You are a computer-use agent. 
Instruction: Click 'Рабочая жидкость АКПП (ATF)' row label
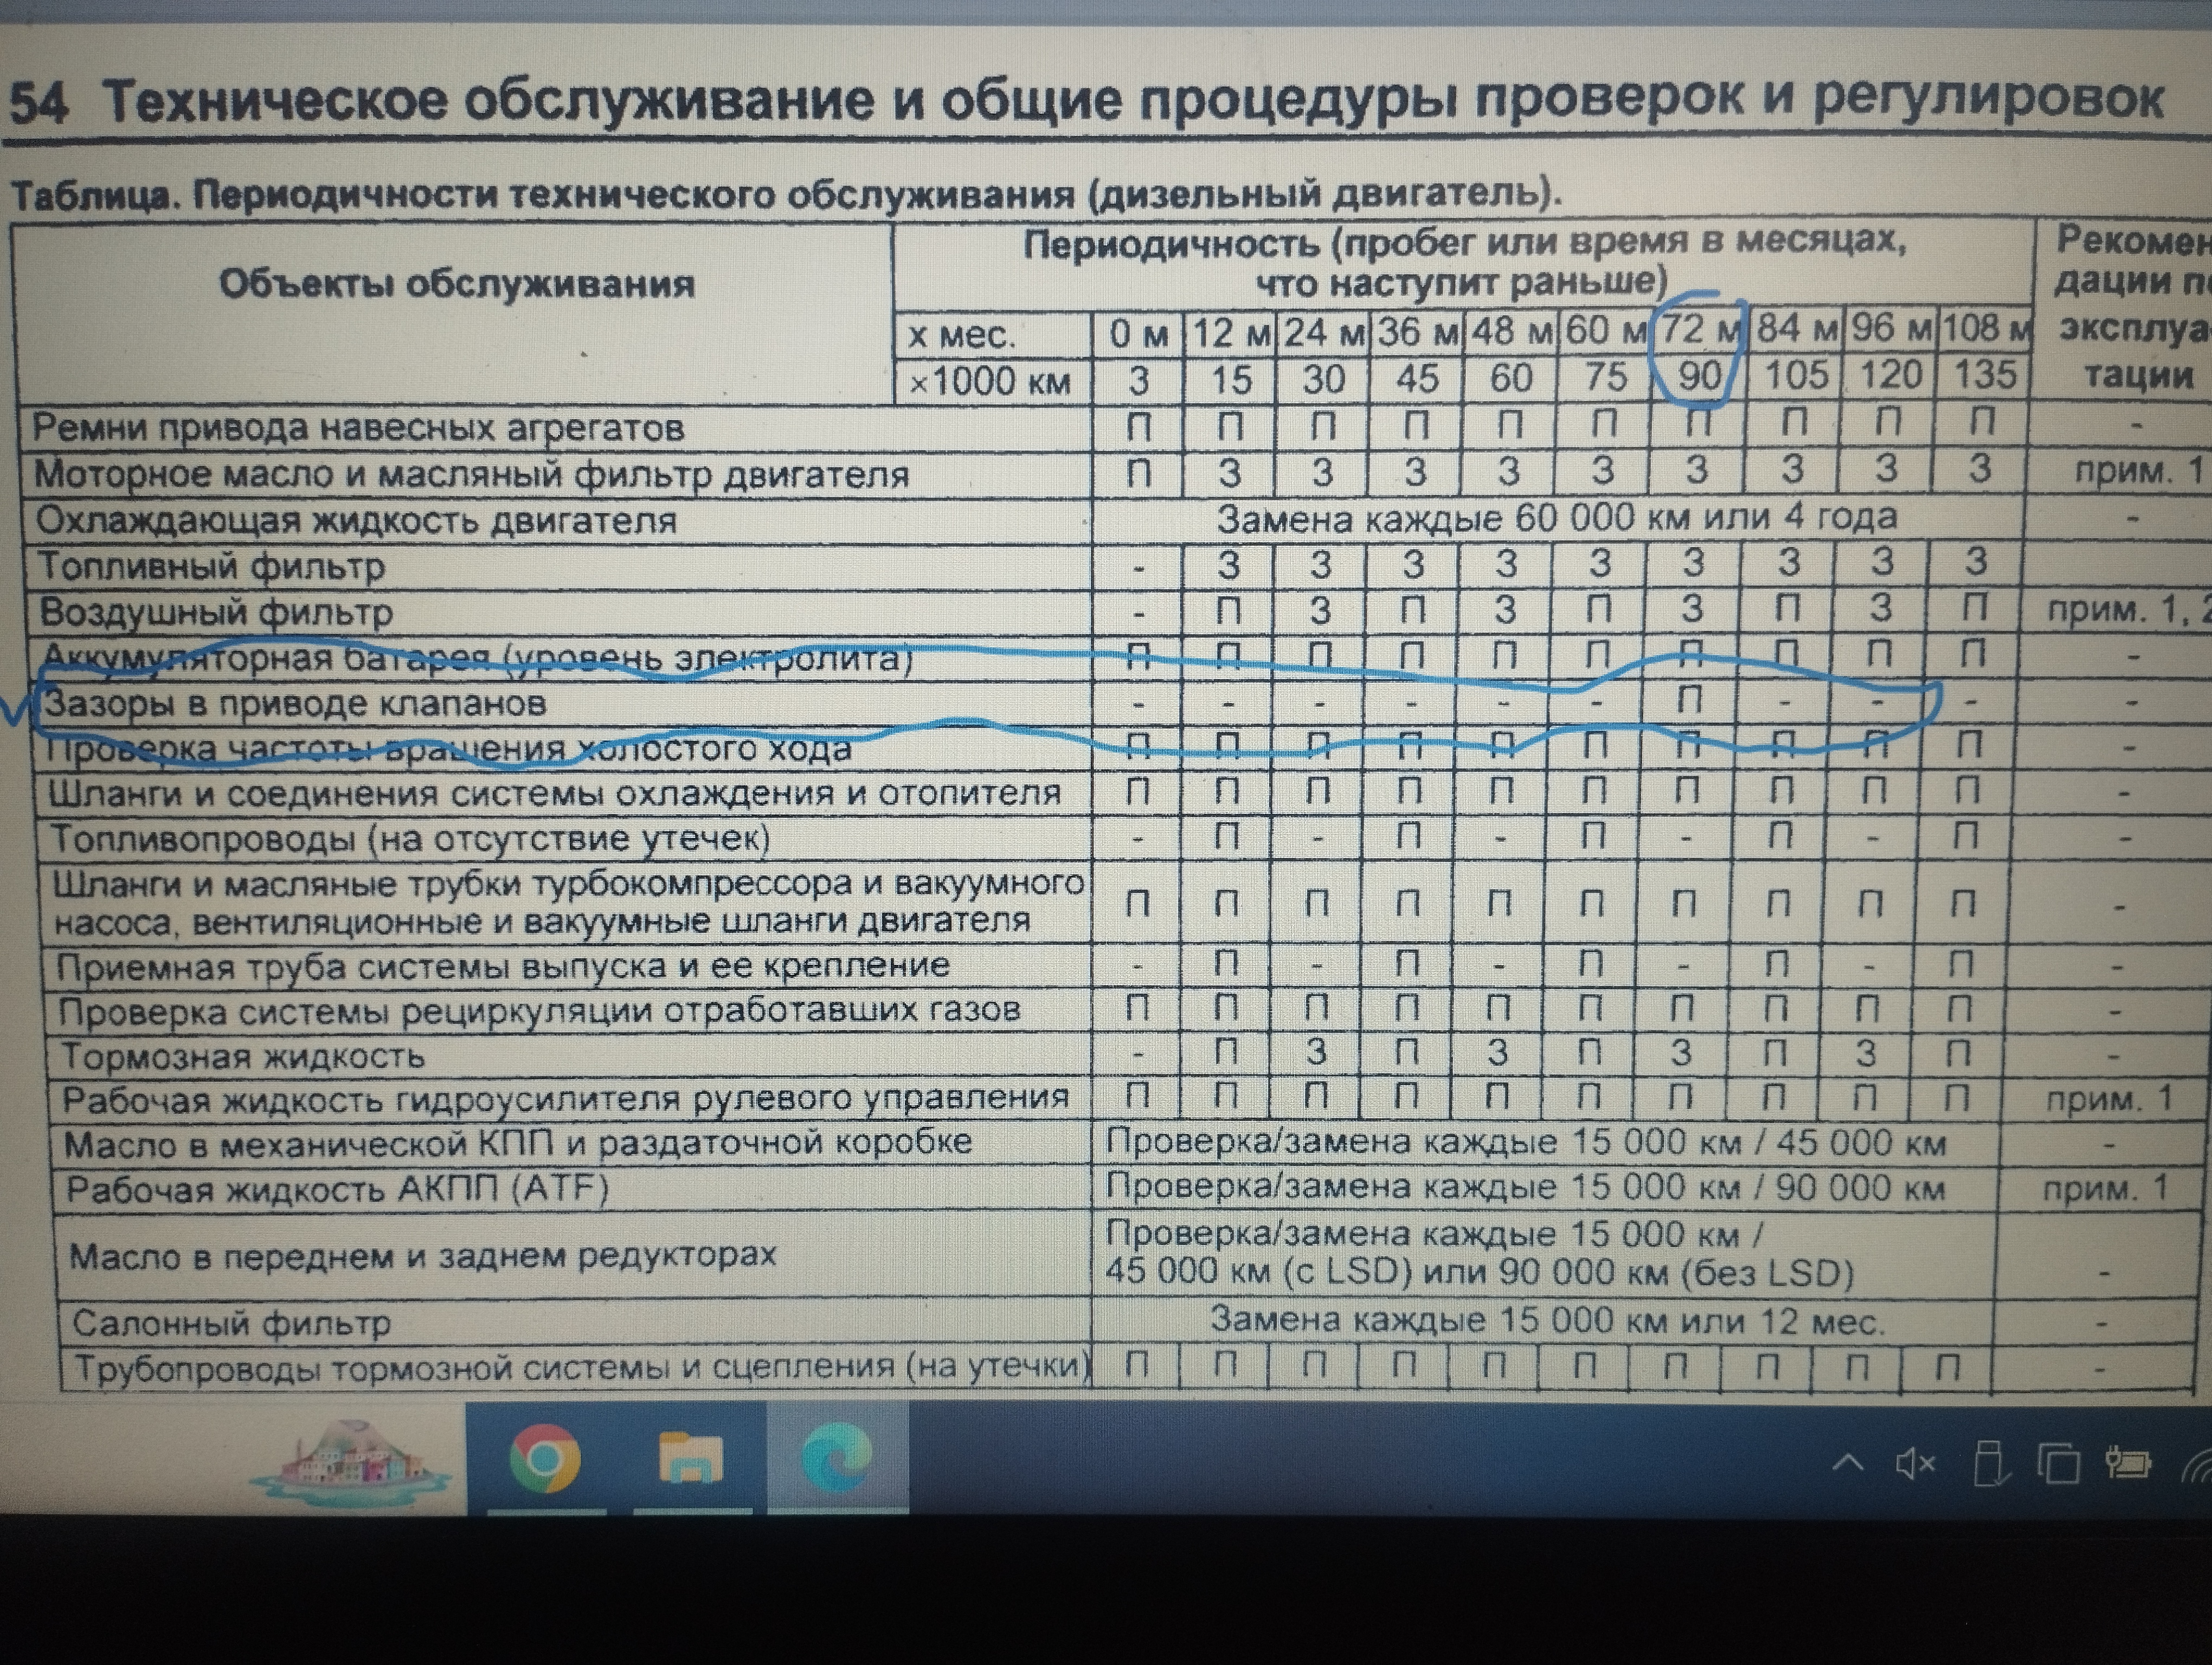(337, 1189)
